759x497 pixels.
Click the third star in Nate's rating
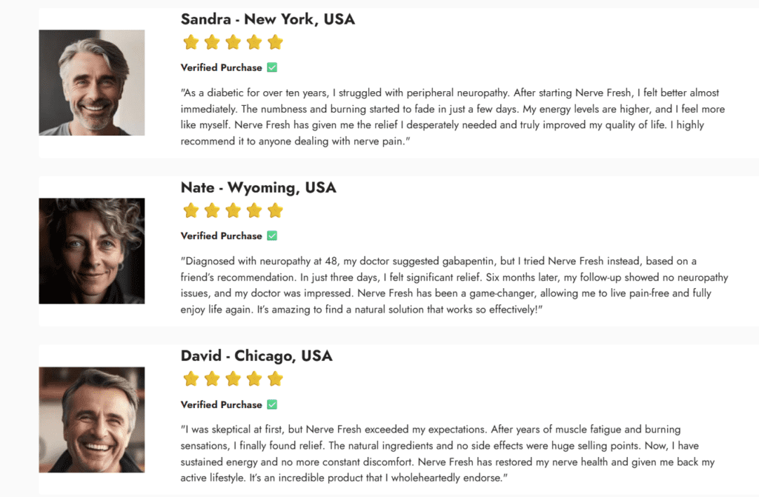click(233, 210)
